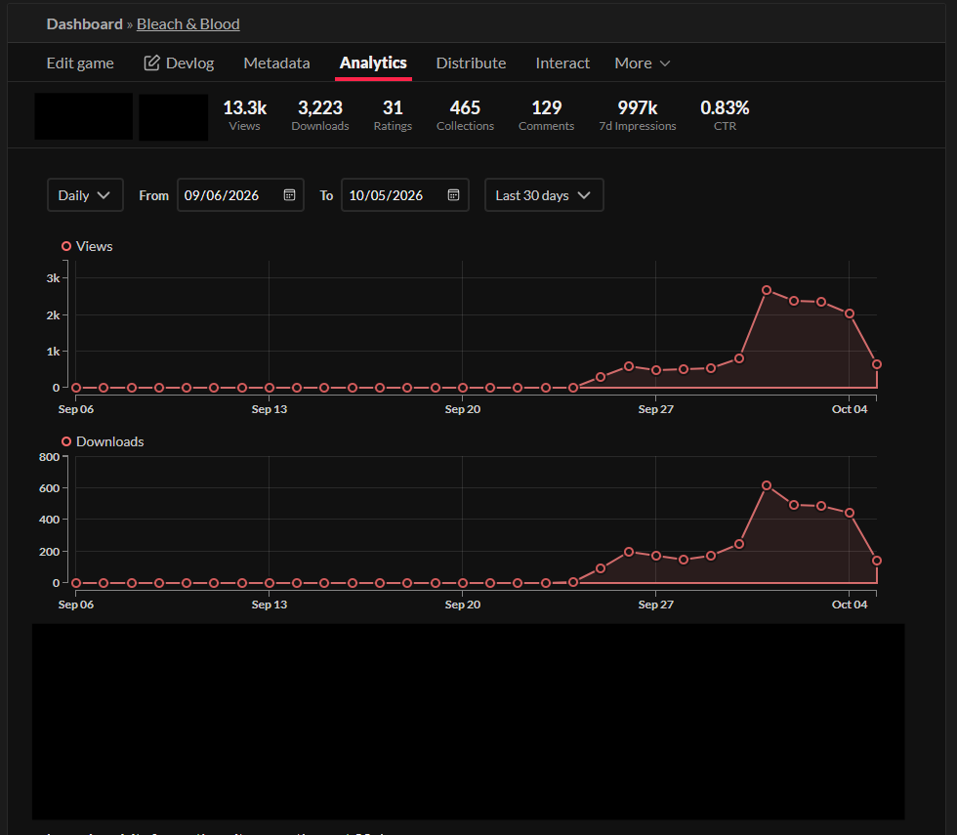Click the last data point on Downloads chart
Screen dimensions: 957x835
[877, 561]
